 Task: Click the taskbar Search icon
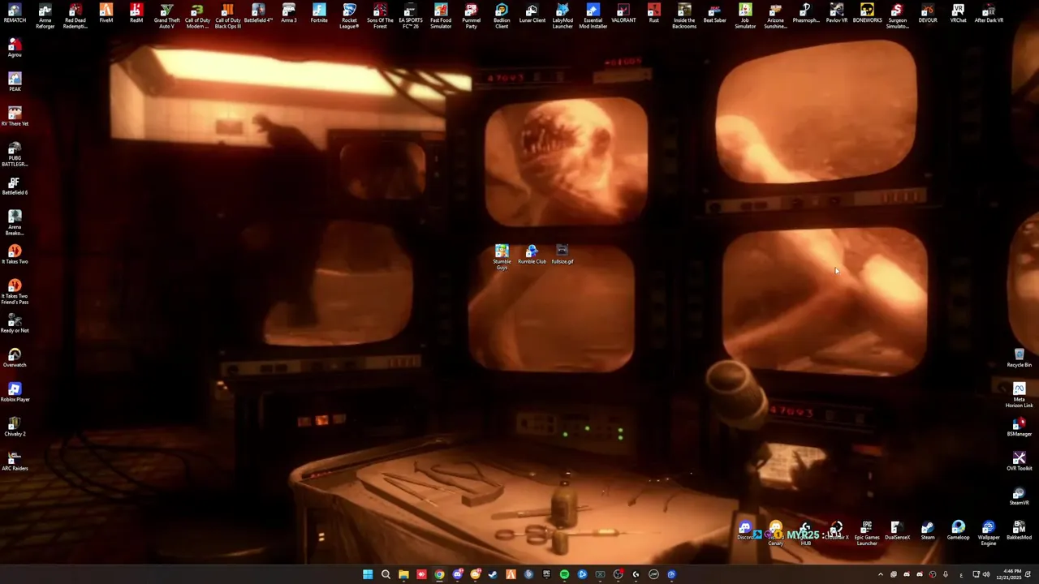[x=386, y=574]
